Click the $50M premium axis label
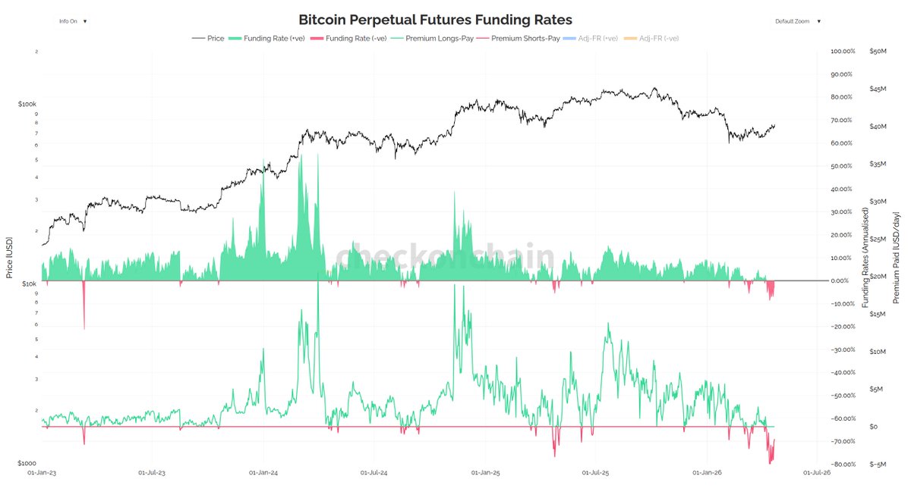911x501 pixels. (879, 52)
